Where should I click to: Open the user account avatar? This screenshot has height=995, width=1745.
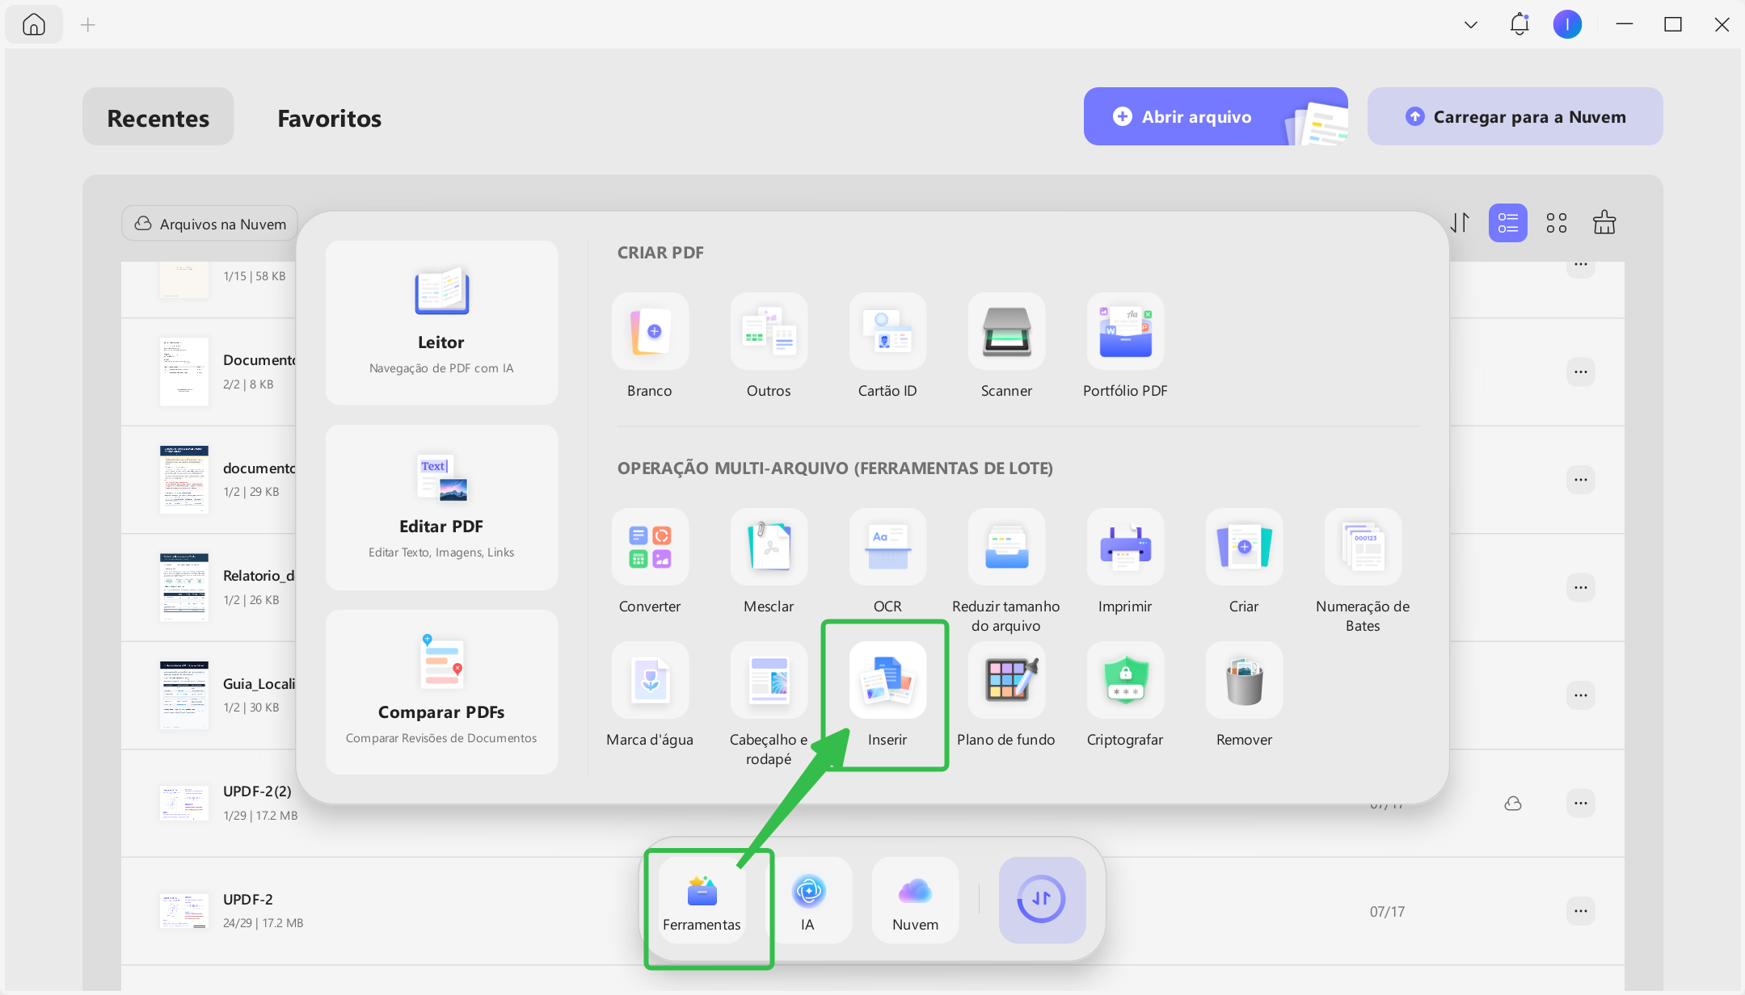tap(1567, 24)
